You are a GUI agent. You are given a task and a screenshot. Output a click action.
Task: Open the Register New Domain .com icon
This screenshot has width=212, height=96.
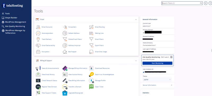[38, 87]
